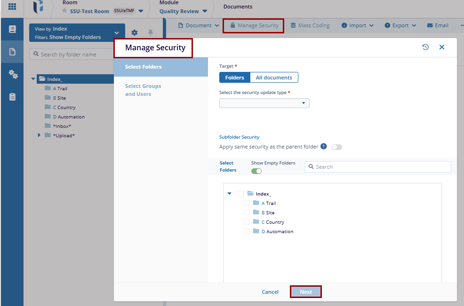Click Cancel in the dialog

pos(270,292)
